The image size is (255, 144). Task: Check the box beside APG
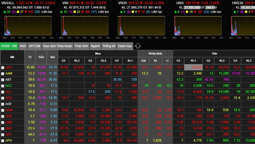point(3,140)
